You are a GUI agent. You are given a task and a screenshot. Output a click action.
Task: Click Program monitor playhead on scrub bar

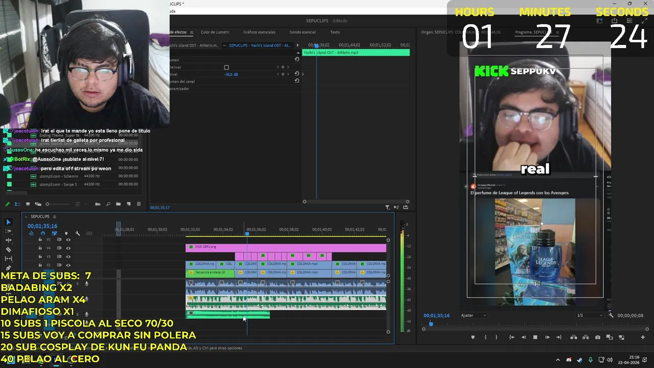pos(431,324)
